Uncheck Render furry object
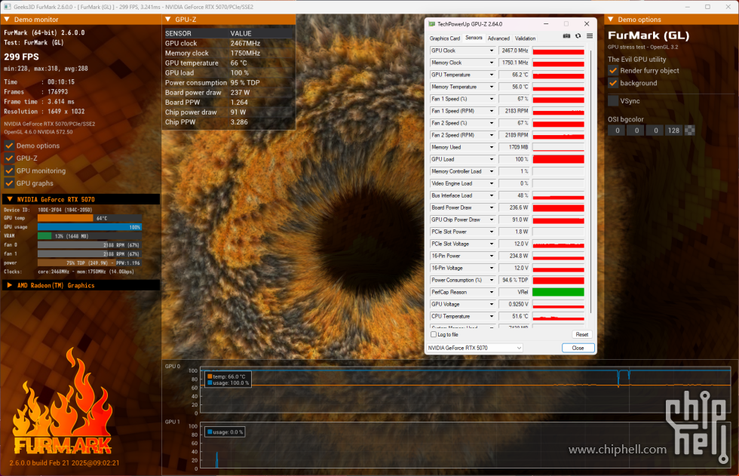This screenshot has height=476, width=739. click(x=613, y=71)
